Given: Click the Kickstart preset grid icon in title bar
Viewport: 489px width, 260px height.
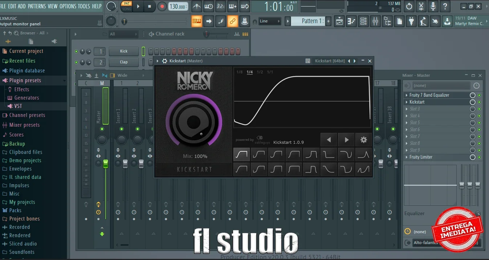Looking at the screenshot, I should coord(308,61).
